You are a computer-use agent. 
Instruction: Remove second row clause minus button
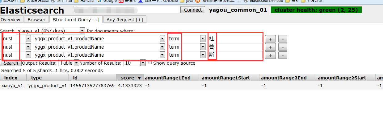[283, 47]
